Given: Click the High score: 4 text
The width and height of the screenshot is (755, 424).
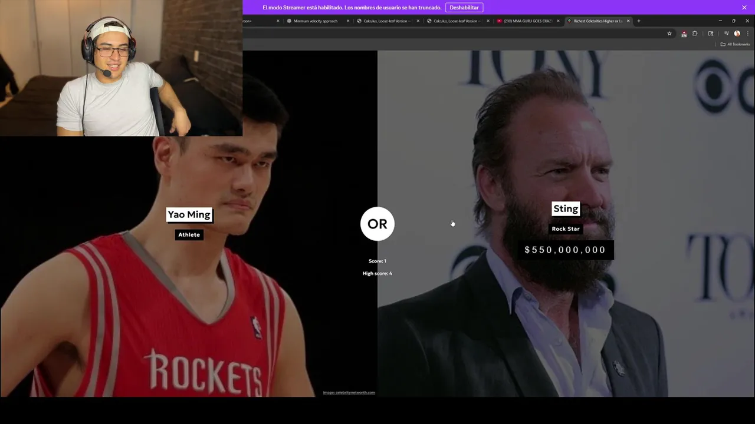Looking at the screenshot, I should pos(377,273).
